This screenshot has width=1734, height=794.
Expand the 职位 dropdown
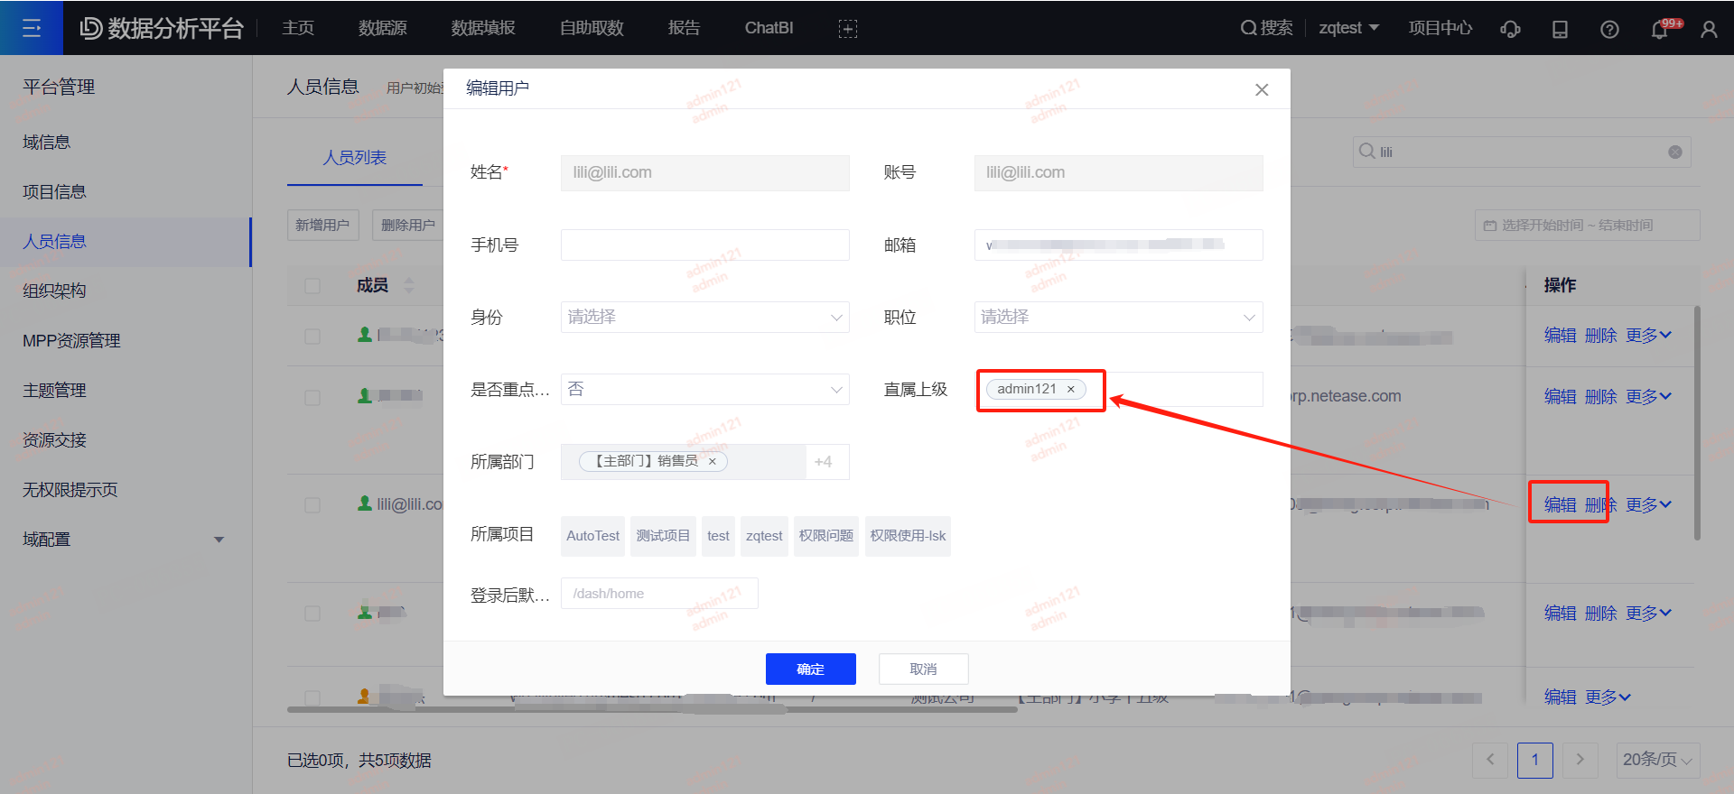coord(1118,318)
